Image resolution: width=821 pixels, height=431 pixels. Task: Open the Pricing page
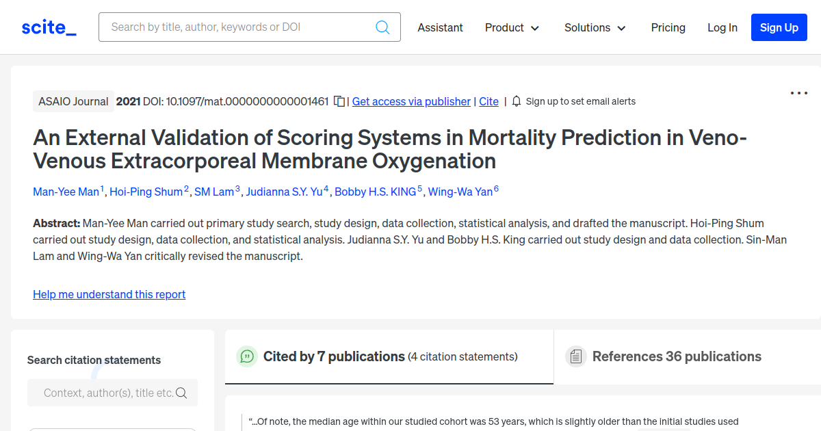668,27
